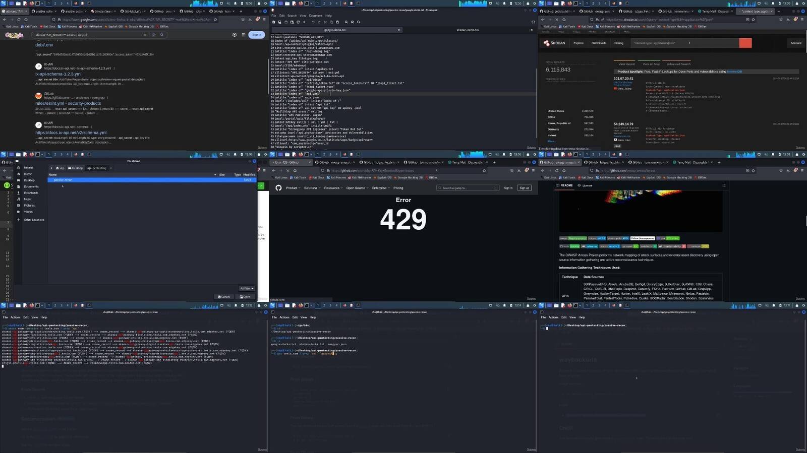The width and height of the screenshot is (807, 453).
Task: Expand GitHub Product menu on Error page
Action: point(293,188)
